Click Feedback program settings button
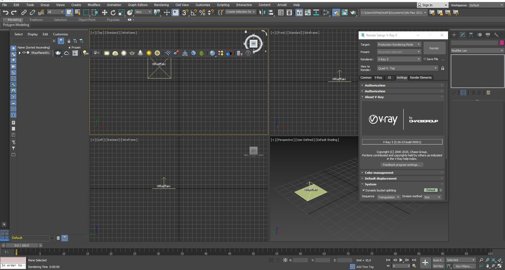The width and height of the screenshot is (505, 270). (x=401, y=165)
